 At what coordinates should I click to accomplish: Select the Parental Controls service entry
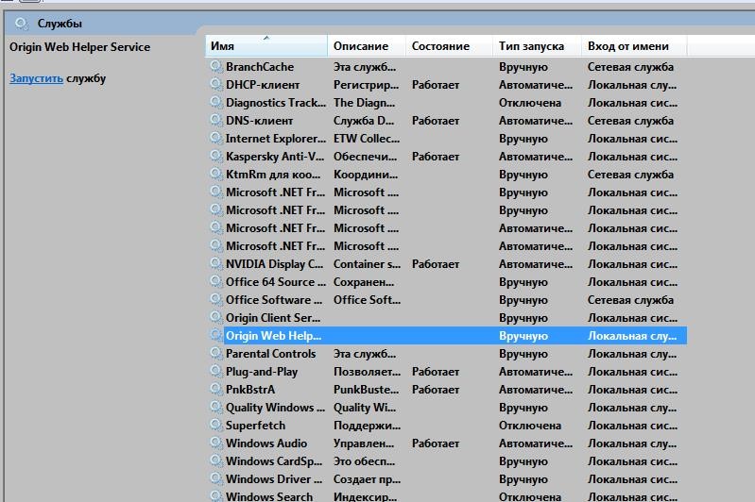[270, 354]
